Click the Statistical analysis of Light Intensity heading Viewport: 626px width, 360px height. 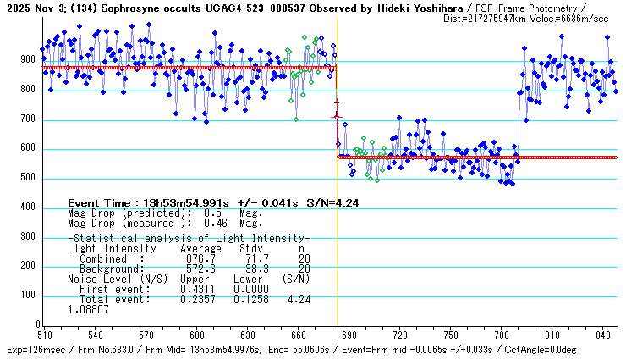pyautogui.click(x=189, y=240)
